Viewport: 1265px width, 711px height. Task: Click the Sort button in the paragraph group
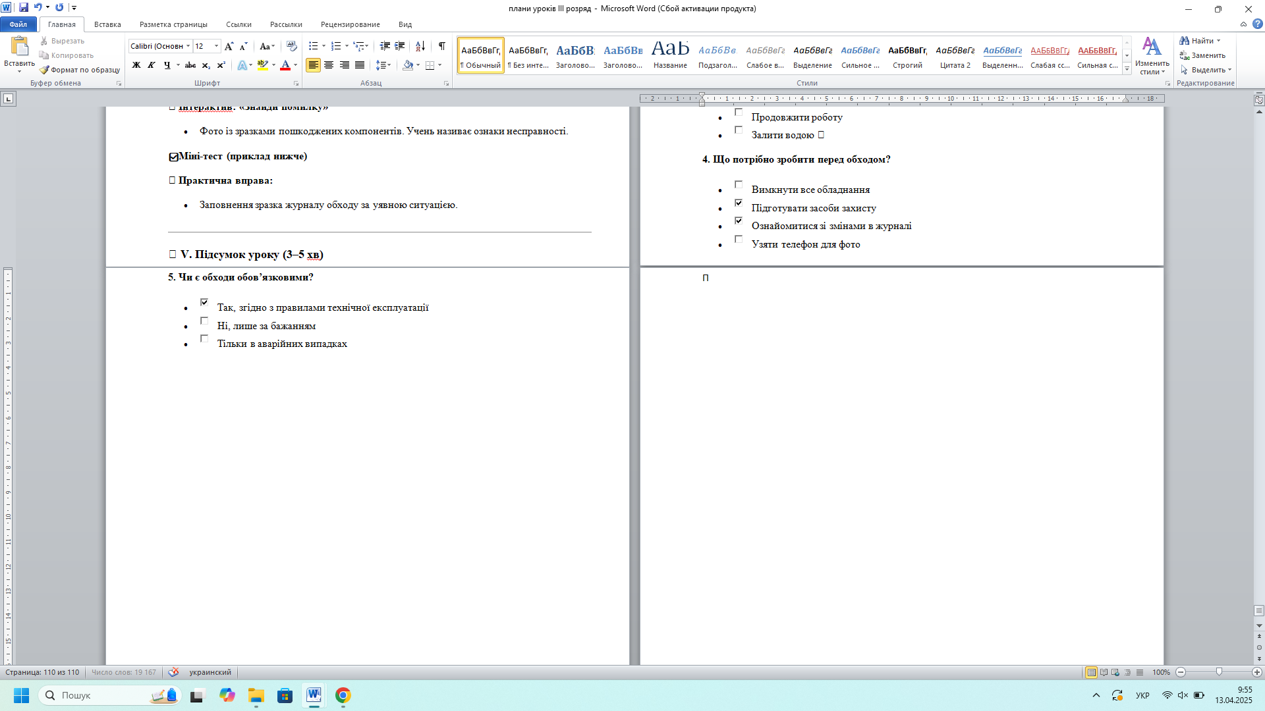[x=420, y=46]
